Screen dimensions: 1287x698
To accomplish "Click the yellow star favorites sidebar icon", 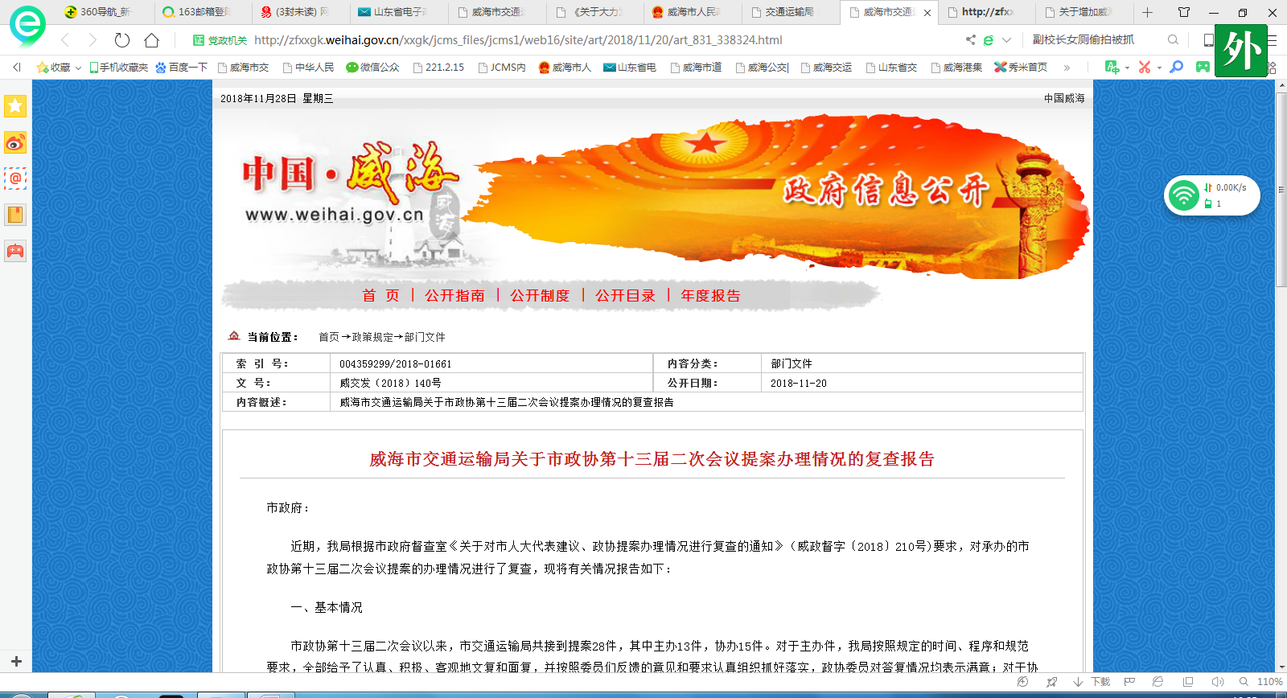I will [15, 106].
